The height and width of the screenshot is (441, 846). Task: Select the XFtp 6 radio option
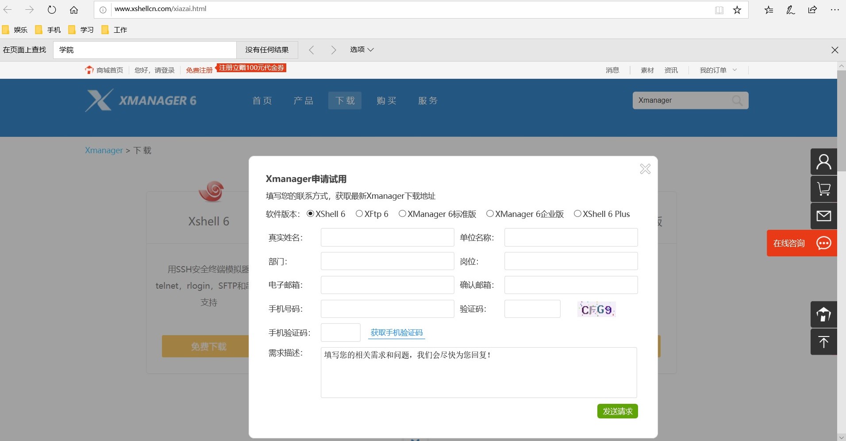pos(359,214)
